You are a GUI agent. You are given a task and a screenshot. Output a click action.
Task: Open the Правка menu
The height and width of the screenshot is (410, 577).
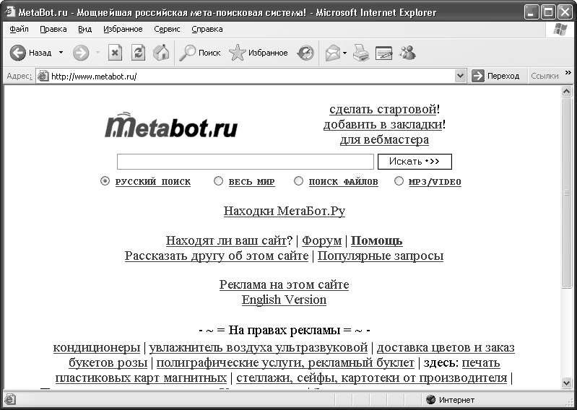tap(53, 30)
